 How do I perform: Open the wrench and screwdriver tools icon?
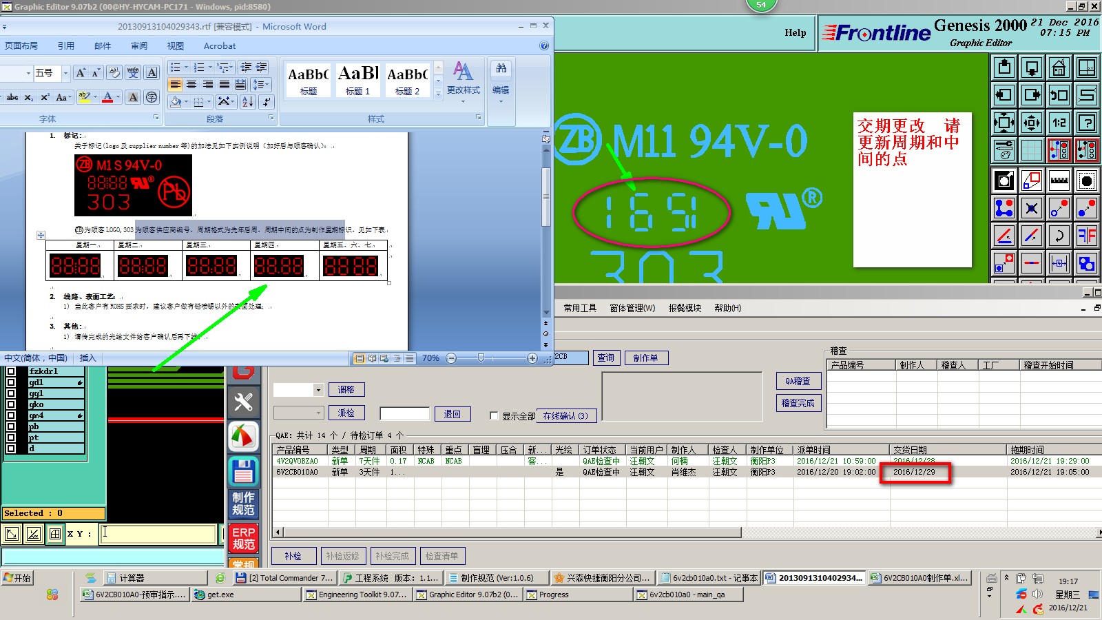243,402
